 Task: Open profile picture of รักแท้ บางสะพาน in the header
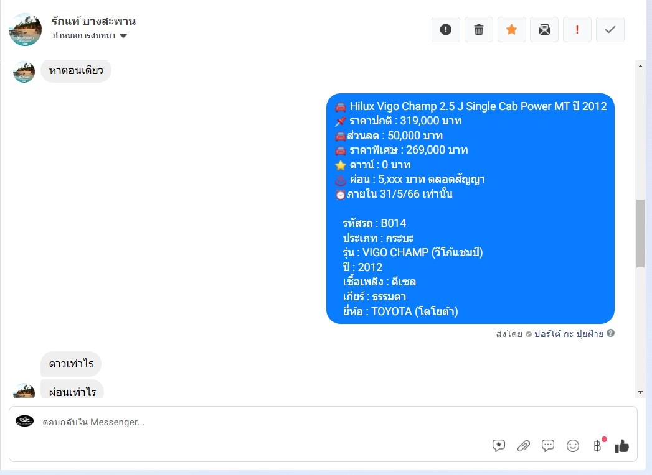pos(26,29)
